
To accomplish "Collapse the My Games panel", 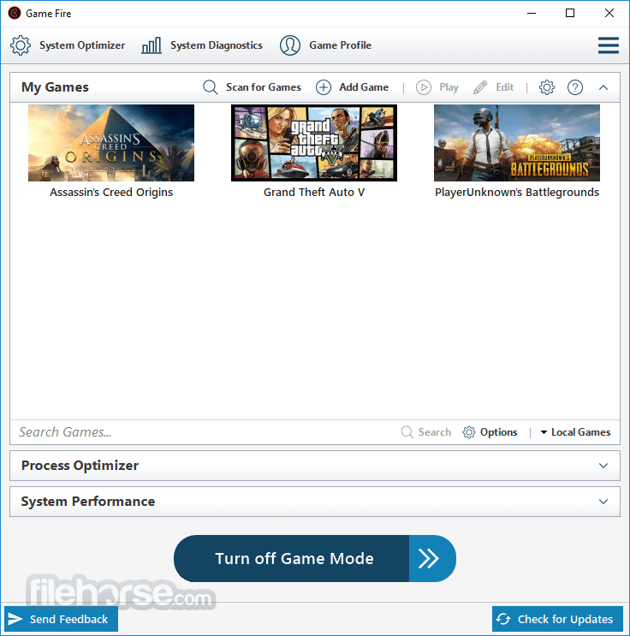I will 603,87.
